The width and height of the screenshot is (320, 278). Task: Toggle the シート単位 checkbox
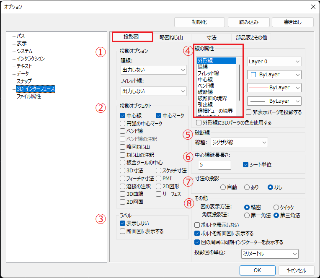246,165
